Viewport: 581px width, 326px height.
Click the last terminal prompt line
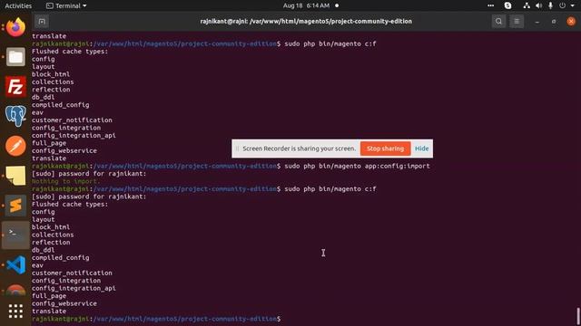156,319
